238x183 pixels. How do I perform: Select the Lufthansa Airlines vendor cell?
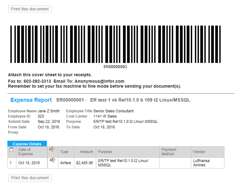201,163
